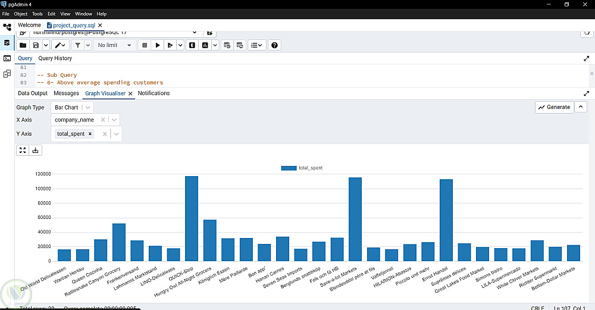
Task: Open the Edit pencil tool menu
Action: click(60, 45)
